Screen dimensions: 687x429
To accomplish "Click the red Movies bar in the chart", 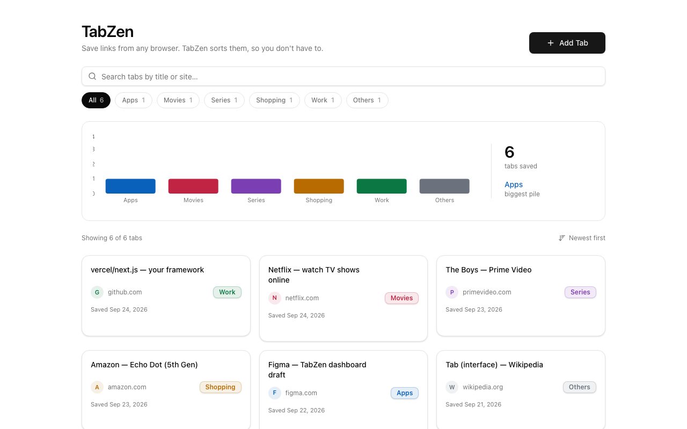I will coord(193,186).
